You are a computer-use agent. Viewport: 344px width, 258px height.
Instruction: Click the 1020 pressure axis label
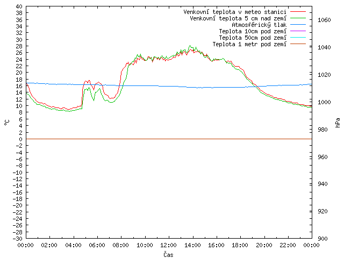tap(324, 75)
